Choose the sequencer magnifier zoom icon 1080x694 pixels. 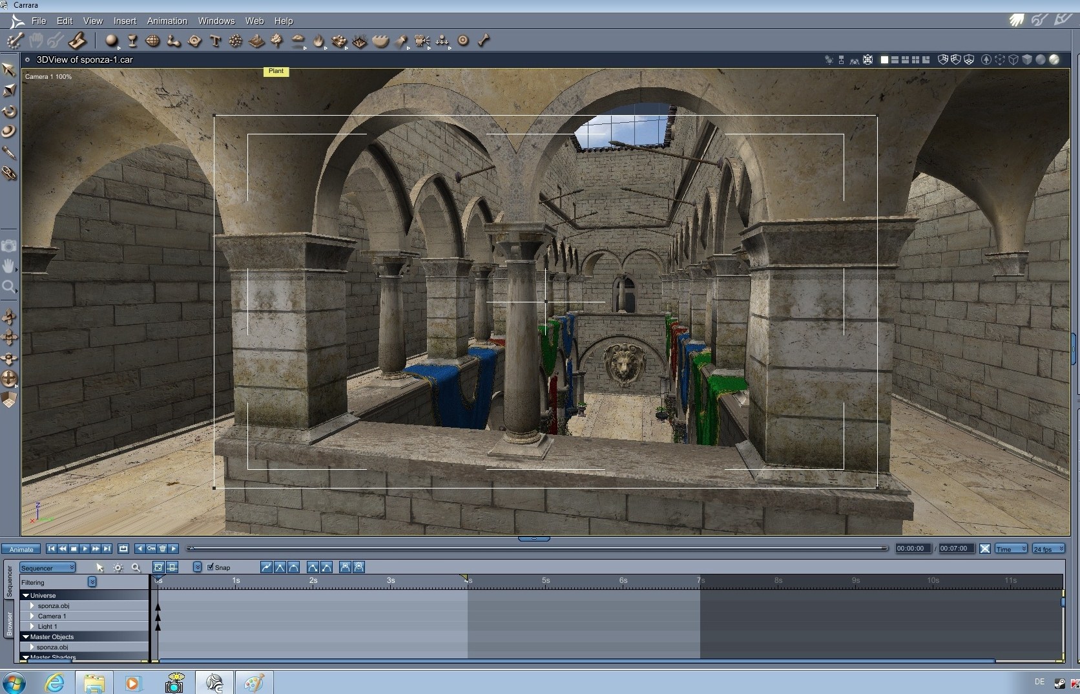tap(136, 567)
